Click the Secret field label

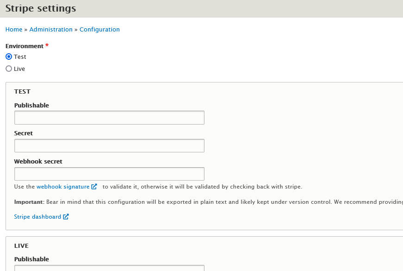pos(24,133)
